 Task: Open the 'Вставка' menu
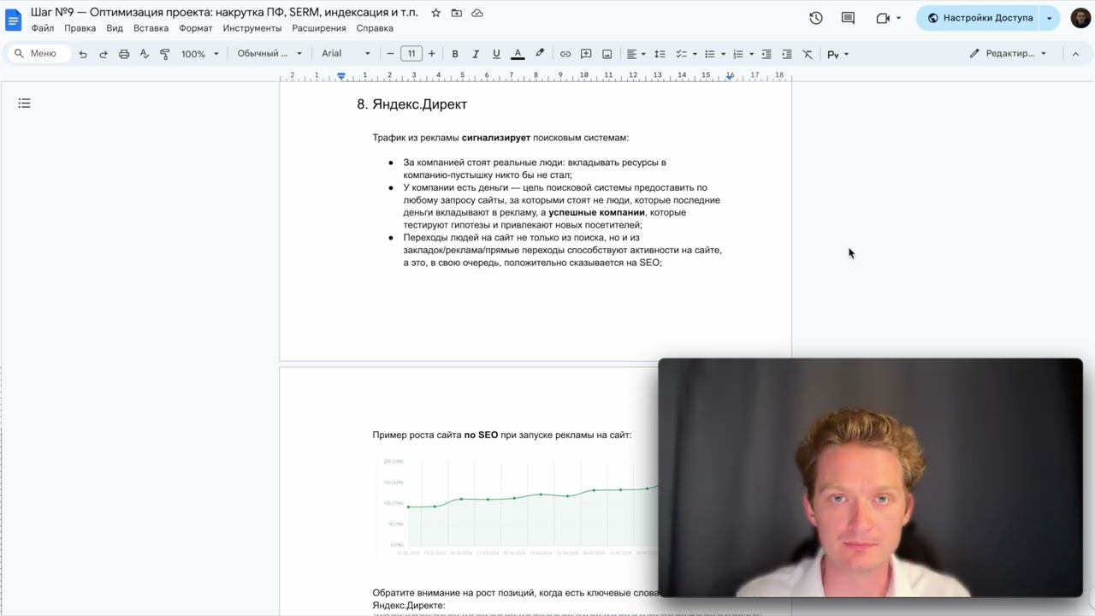click(151, 28)
